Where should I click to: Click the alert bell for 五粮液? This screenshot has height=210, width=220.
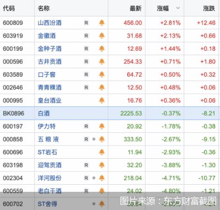(102, 139)
